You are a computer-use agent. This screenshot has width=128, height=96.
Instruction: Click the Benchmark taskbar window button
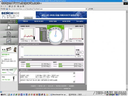coord(59,94)
